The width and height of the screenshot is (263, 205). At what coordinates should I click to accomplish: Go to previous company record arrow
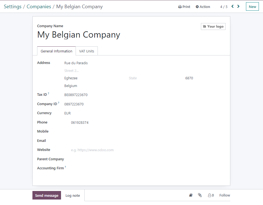[232, 6]
